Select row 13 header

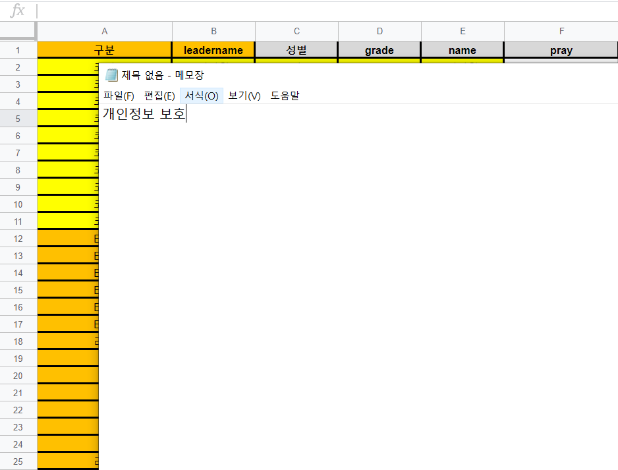[18, 256]
